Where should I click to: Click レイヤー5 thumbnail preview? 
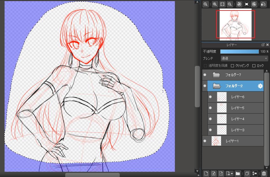222,108
